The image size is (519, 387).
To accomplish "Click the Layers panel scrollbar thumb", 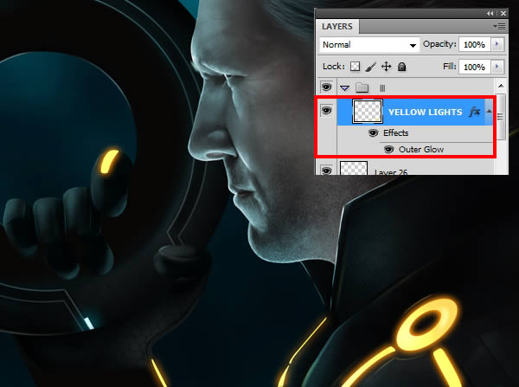I will (501, 116).
